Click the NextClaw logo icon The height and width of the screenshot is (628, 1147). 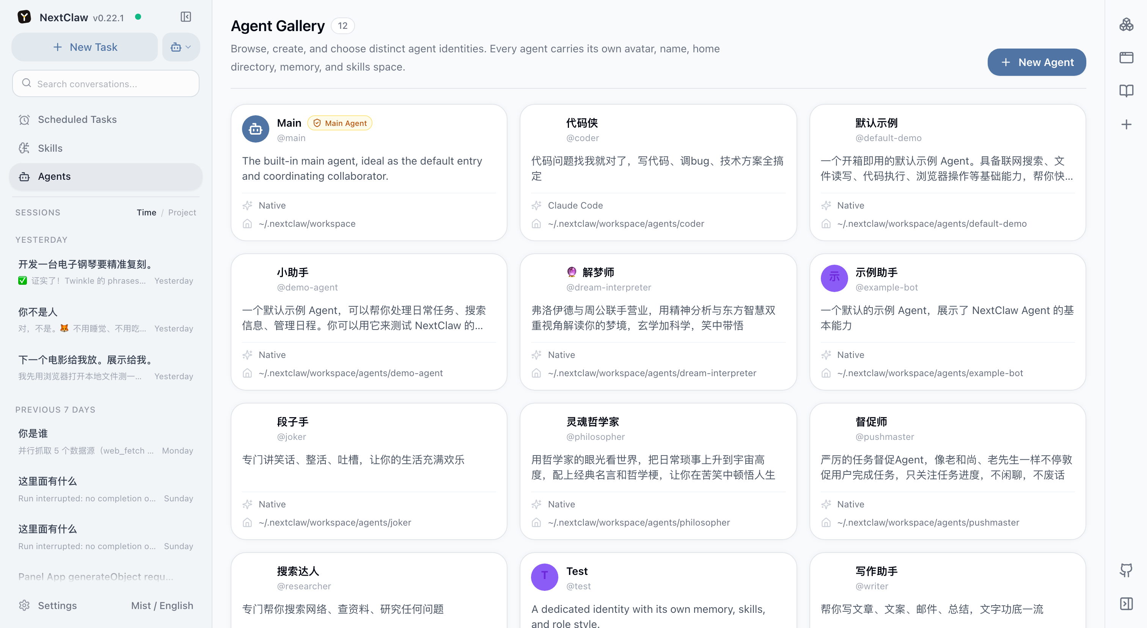pyautogui.click(x=24, y=17)
